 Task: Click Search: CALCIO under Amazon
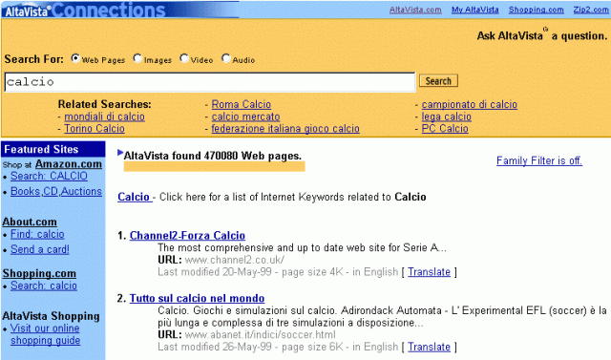(49, 176)
